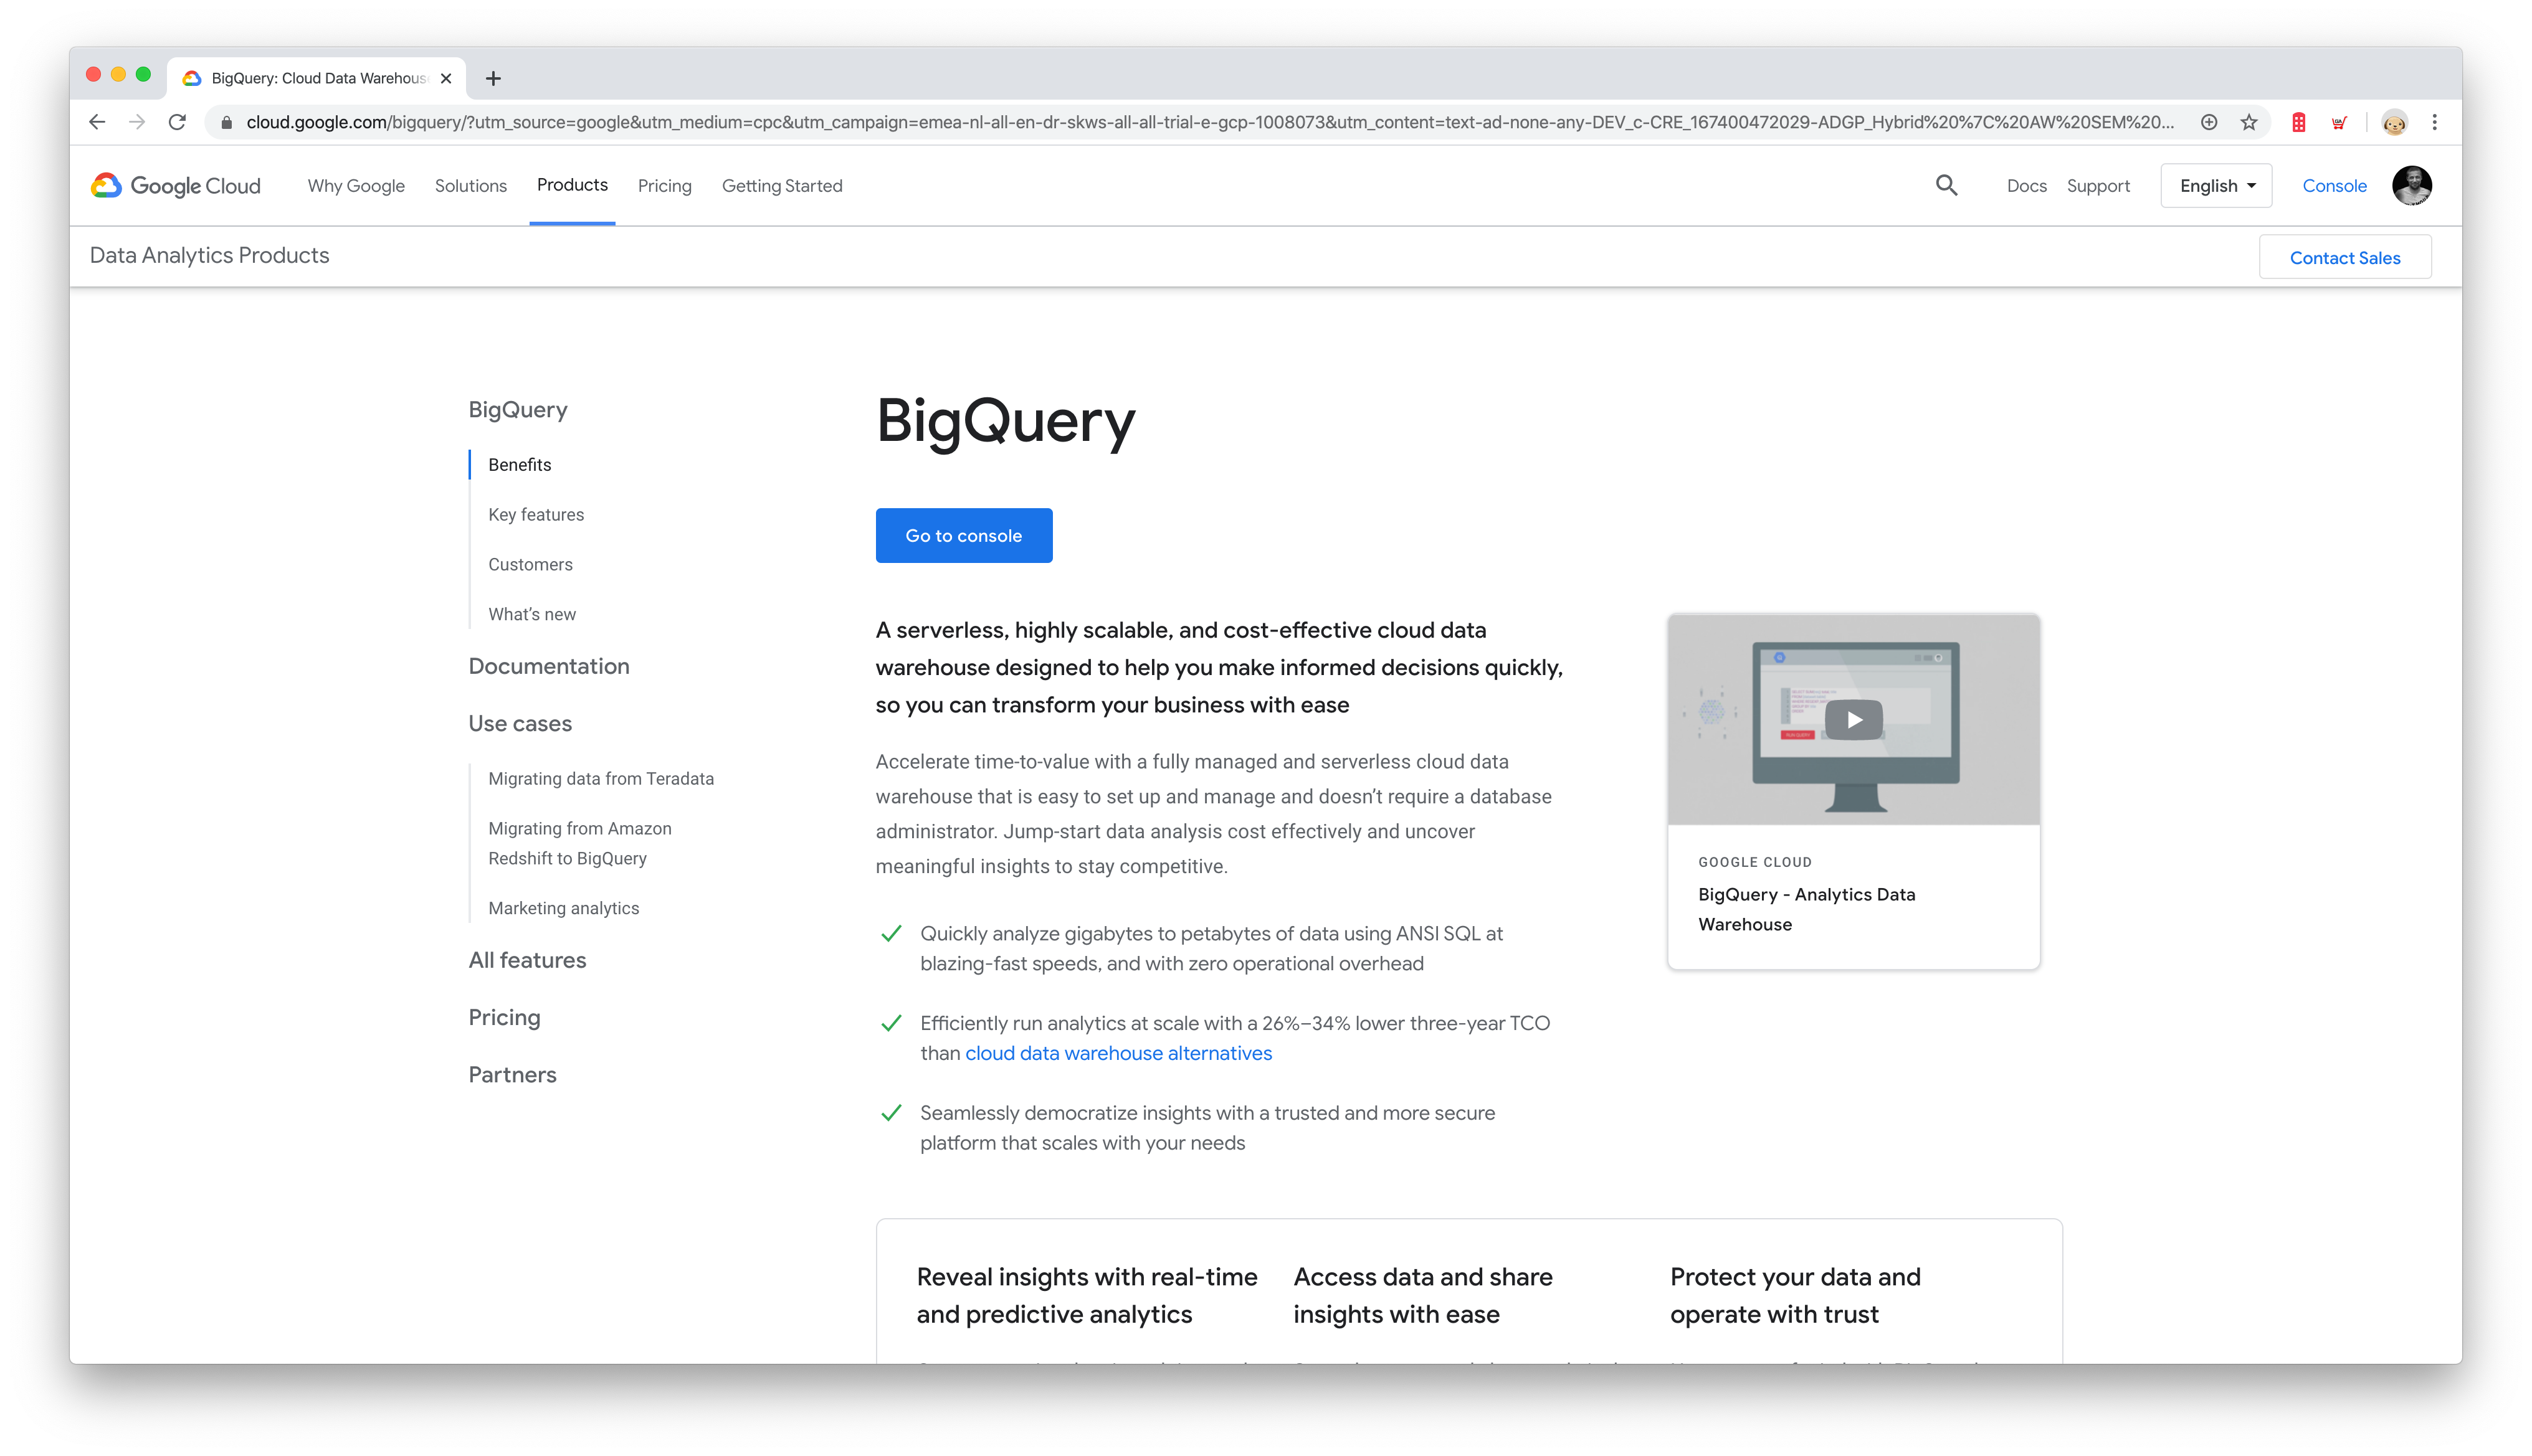
Task: Open the Chrome profile avatar
Action: click(2394, 122)
